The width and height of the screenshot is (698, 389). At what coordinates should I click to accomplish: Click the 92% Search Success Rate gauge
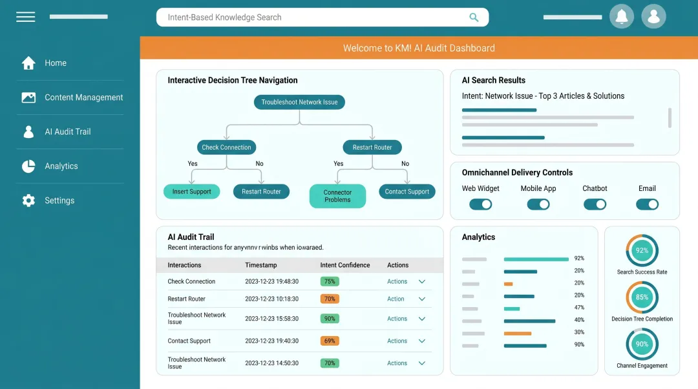[642, 250]
